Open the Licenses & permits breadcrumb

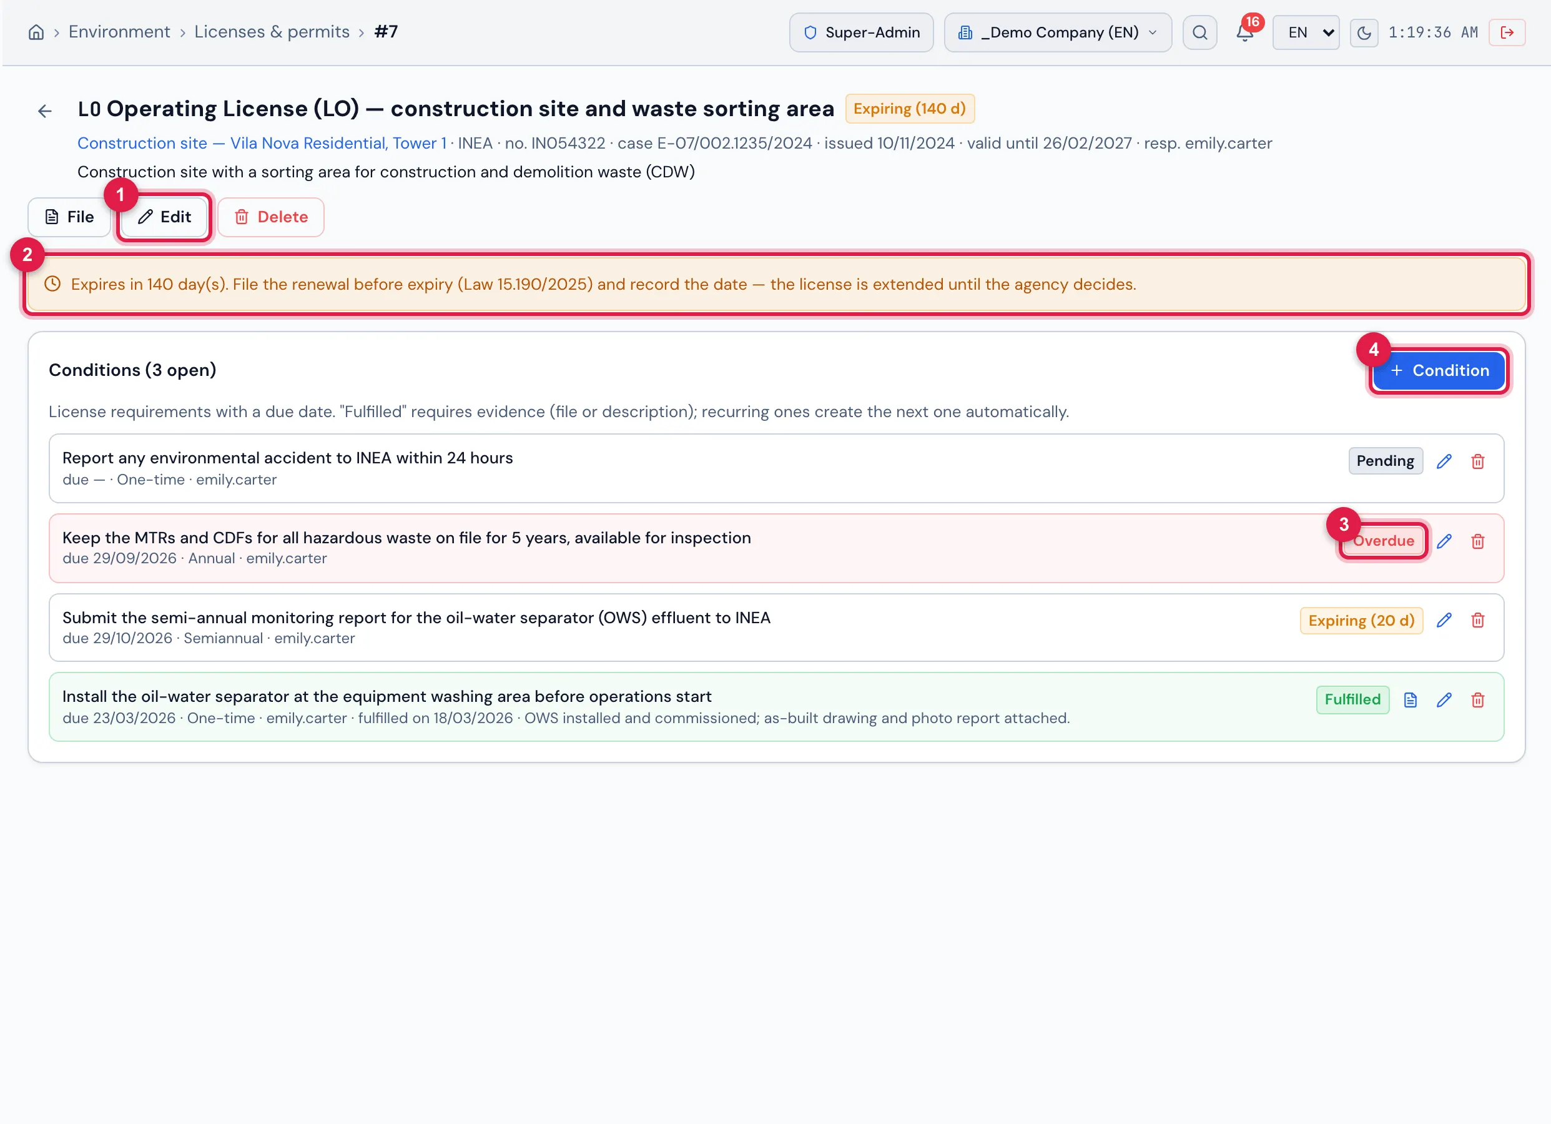tap(272, 31)
